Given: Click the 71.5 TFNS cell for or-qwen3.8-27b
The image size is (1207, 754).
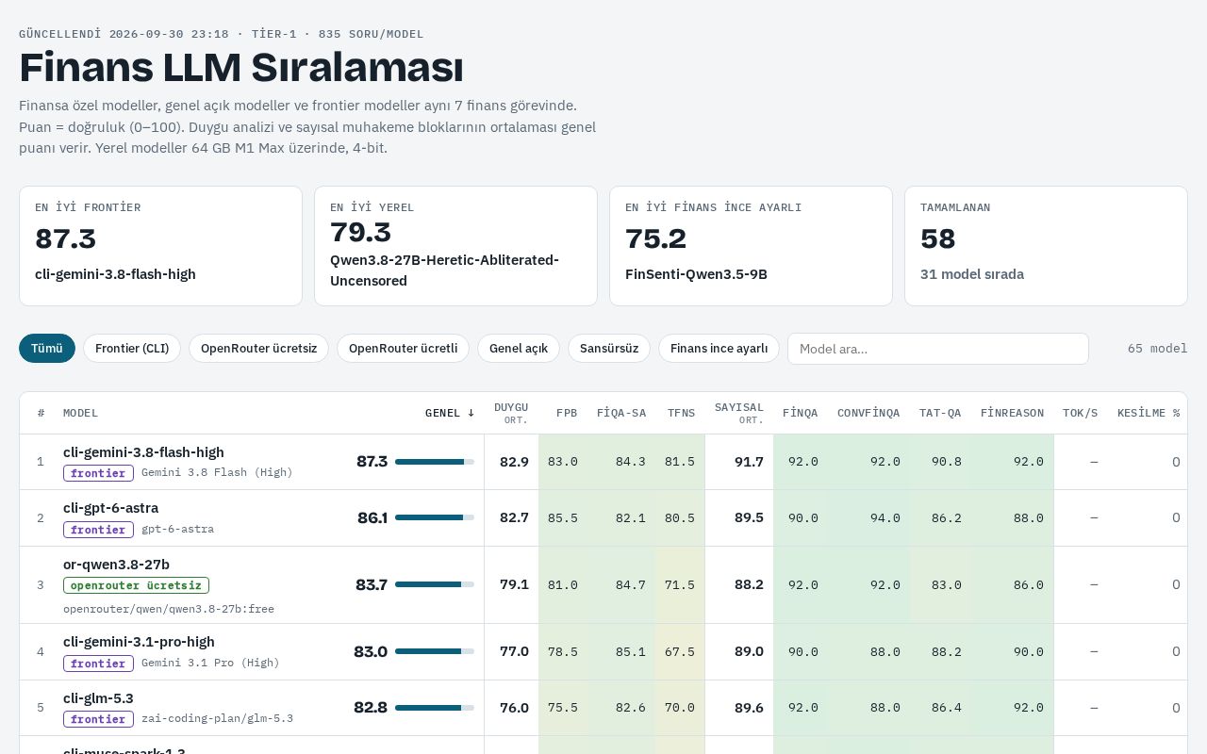Looking at the screenshot, I should coord(680,584).
